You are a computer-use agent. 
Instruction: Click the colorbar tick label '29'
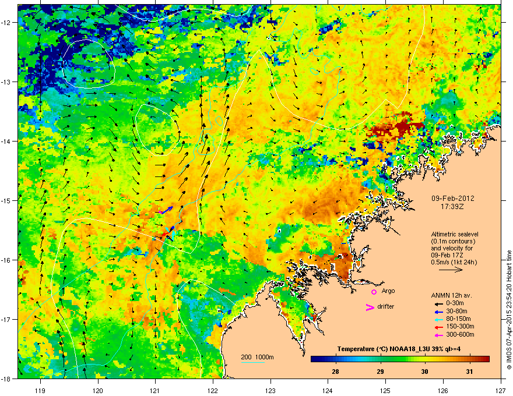coord(380,372)
